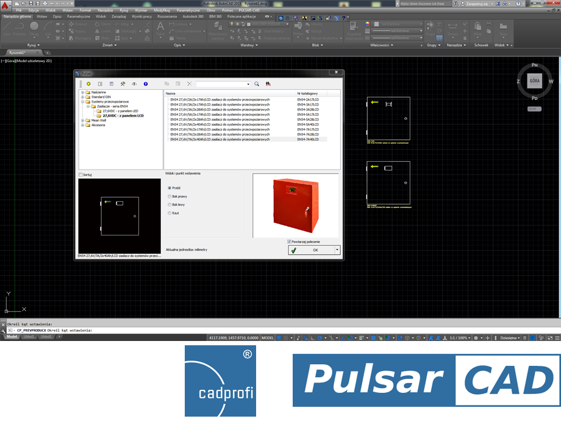This screenshot has height=427, width=561.
Task: Click the tools hammer icon in Pulsar dialog
Action: 123,84
